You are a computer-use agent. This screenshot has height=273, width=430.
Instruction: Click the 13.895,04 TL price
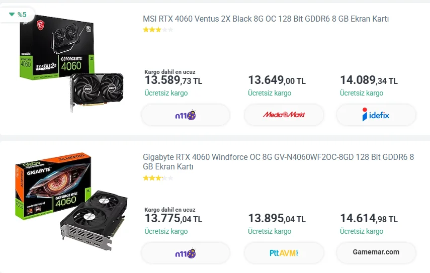(277, 219)
